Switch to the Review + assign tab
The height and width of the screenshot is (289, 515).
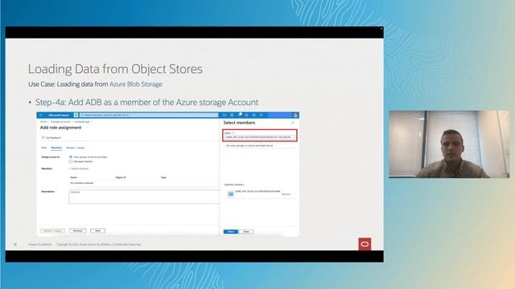pyautogui.click(x=75, y=148)
